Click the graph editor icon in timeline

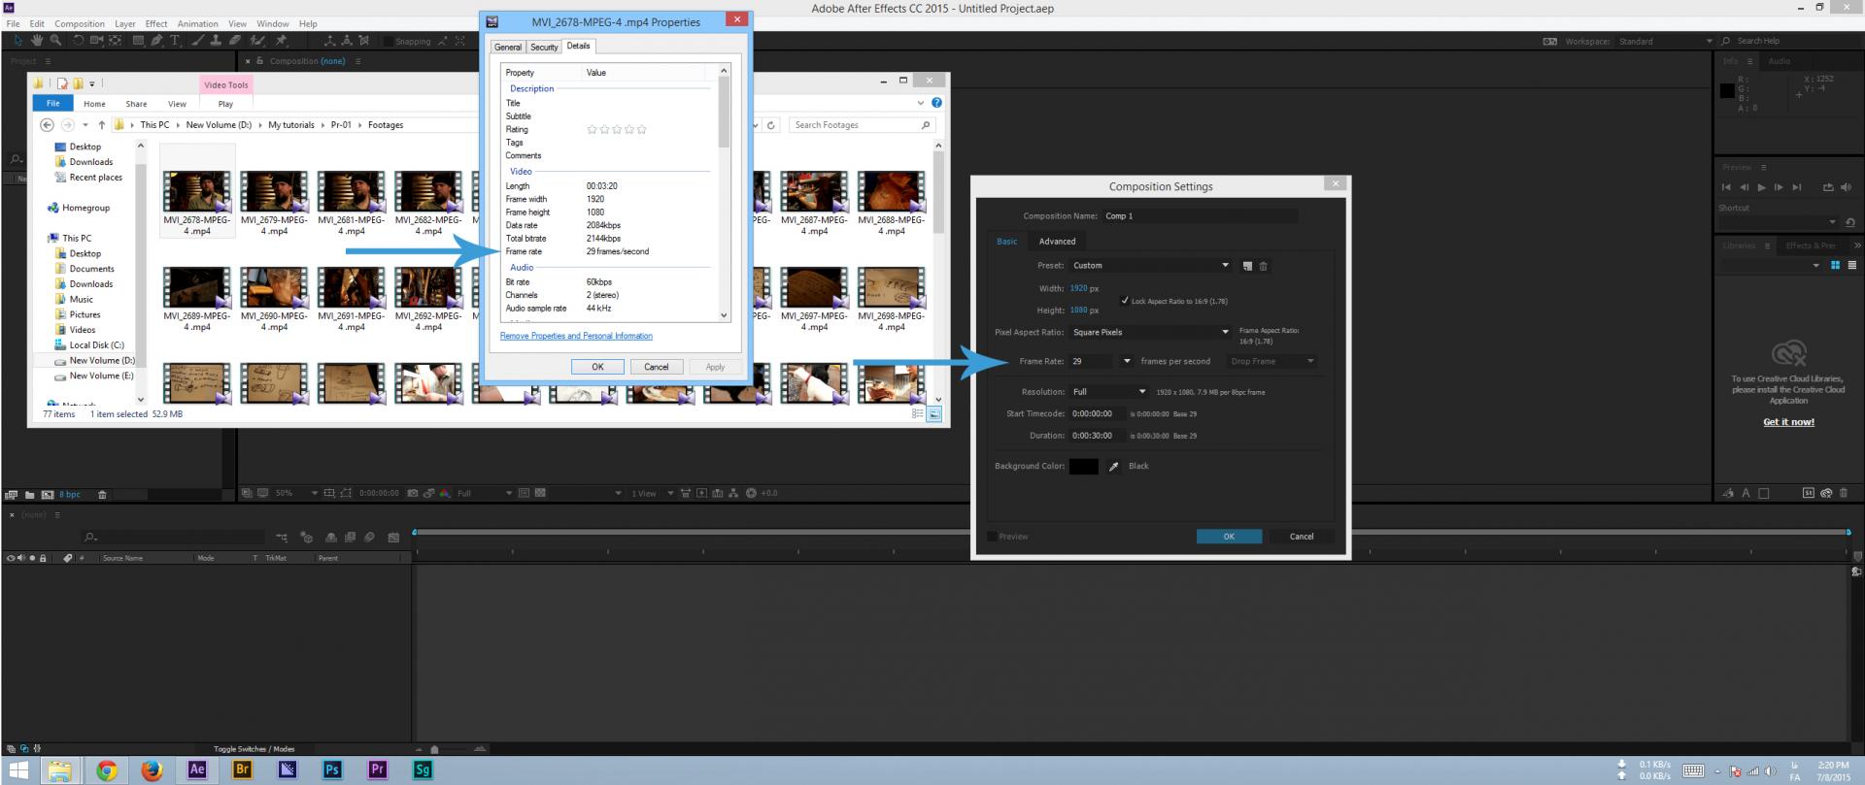coord(393,537)
